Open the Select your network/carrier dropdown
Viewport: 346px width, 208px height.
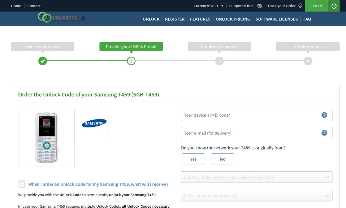pos(257,196)
